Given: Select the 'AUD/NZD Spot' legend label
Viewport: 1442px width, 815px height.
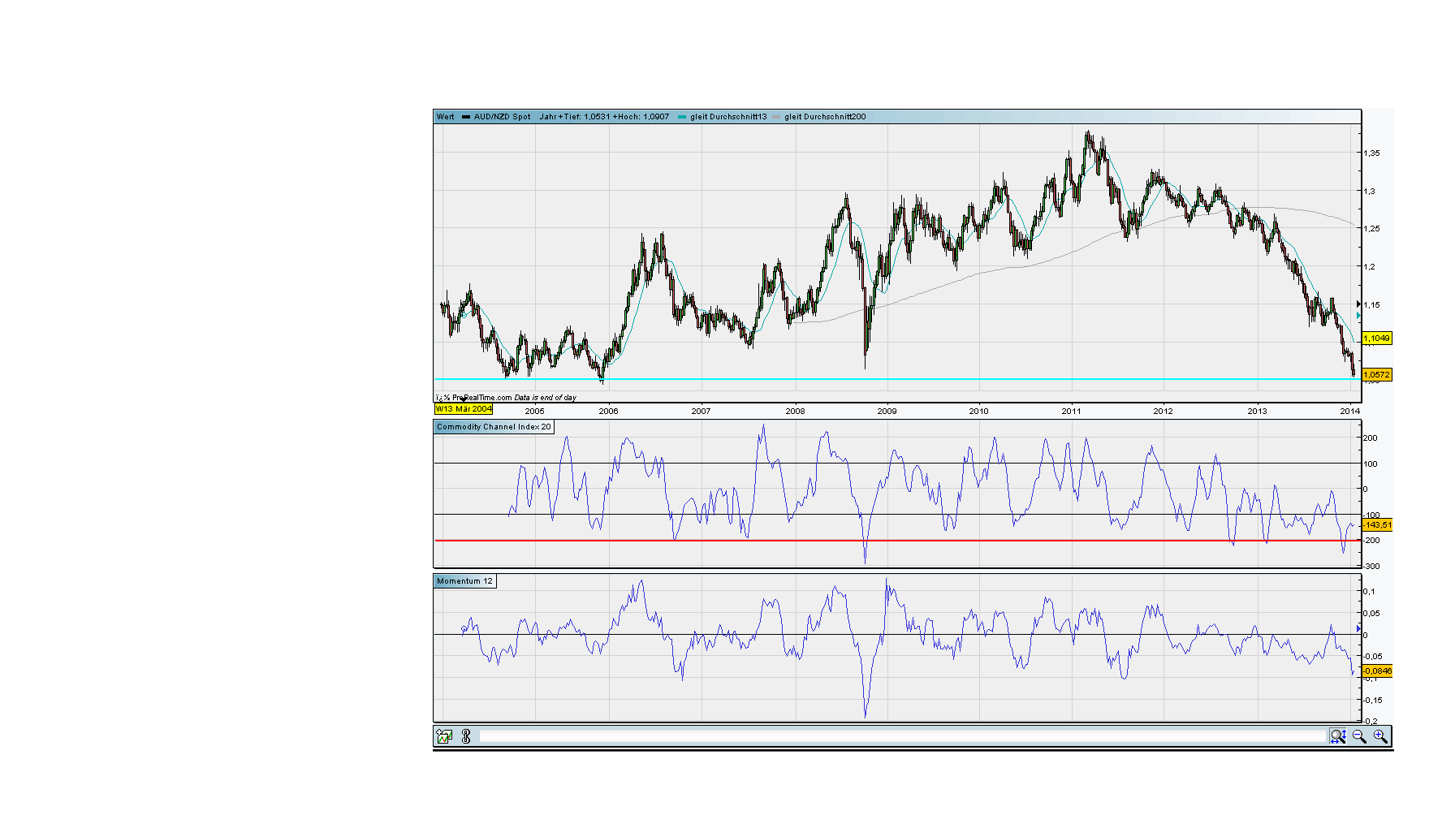Looking at the screenshot, I should click(x=503, y=117).
